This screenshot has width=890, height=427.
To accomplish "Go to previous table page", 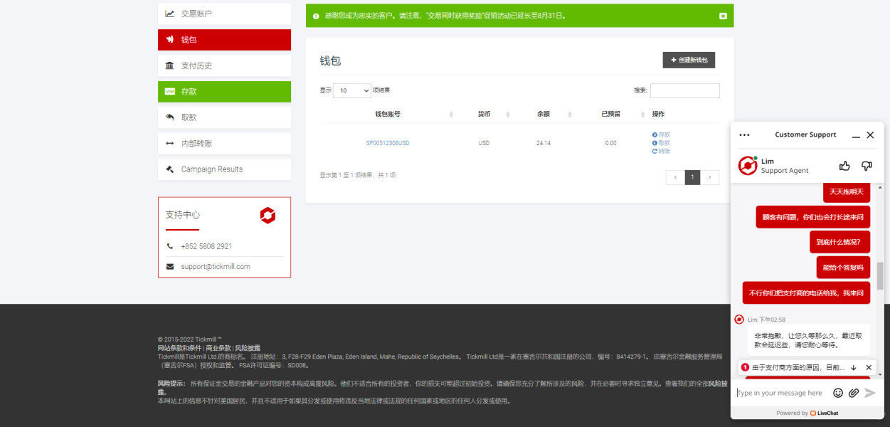I will tap(675, 177).
